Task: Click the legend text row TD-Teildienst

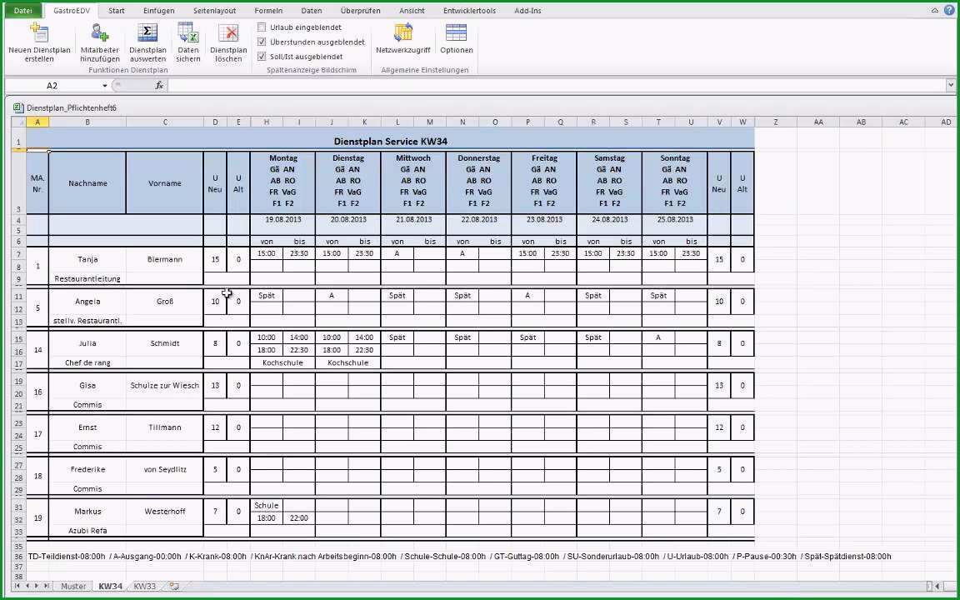Action: [x=460, y=557]
